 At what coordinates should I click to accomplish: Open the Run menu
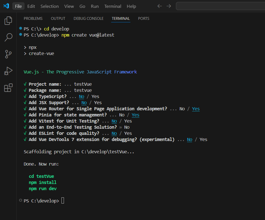pyautogui.click(x=95, y=6)
